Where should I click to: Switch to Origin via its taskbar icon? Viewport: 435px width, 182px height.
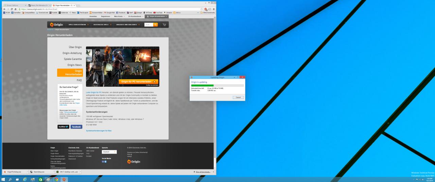(x=64, y=179)
